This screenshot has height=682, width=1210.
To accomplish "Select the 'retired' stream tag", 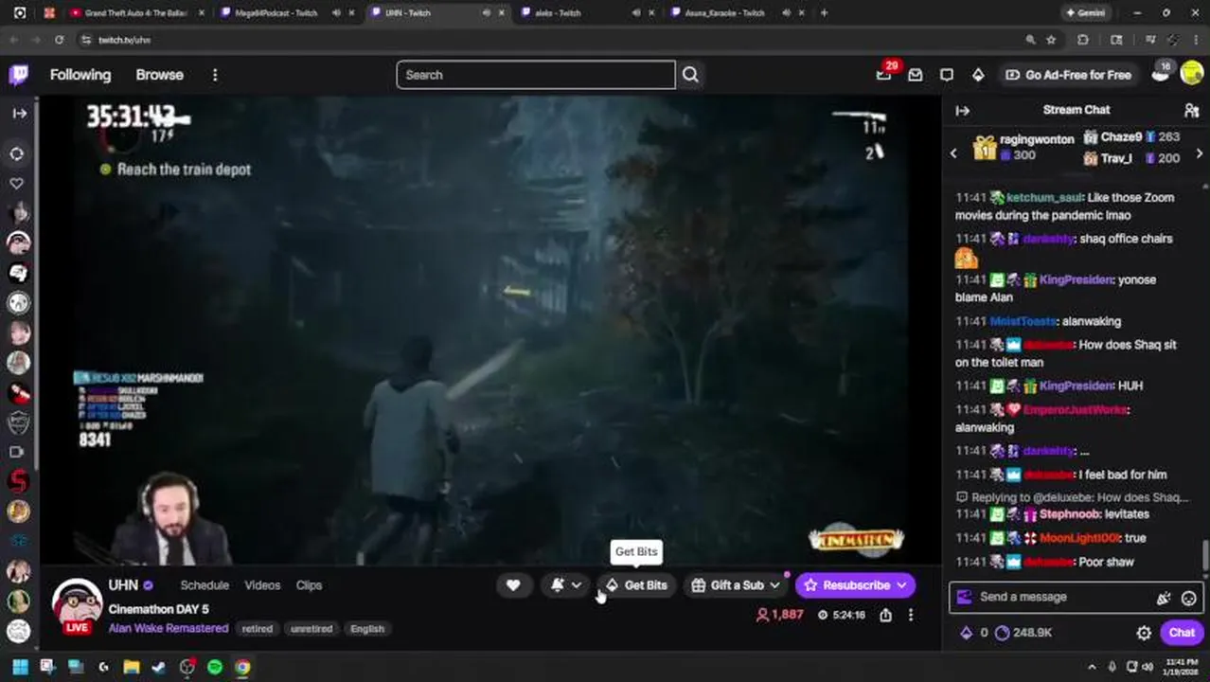I will point(257,629).
